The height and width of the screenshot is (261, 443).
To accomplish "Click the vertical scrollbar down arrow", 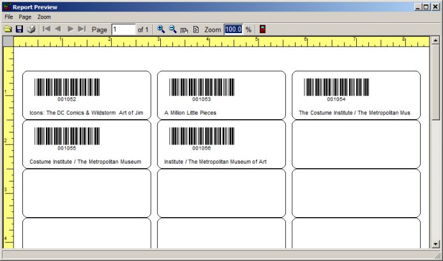I will 435,244.
